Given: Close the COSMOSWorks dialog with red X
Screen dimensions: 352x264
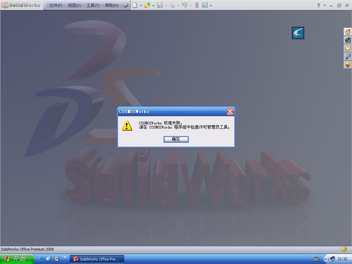Looking at the screenshot, I should (230, 112).
